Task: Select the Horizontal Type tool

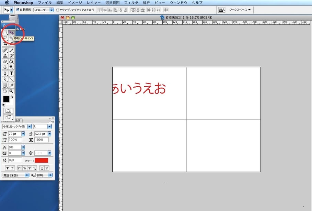Action: coord(12,73)
